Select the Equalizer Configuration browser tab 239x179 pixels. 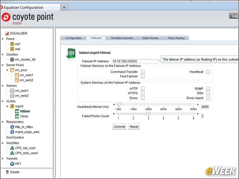click(30, 7)
